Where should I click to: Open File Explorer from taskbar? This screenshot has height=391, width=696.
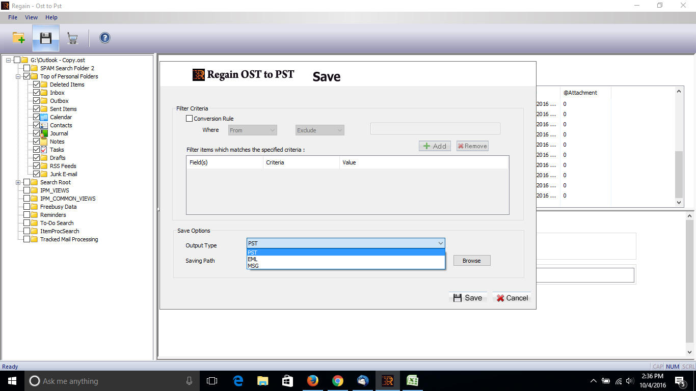point(263,381)
